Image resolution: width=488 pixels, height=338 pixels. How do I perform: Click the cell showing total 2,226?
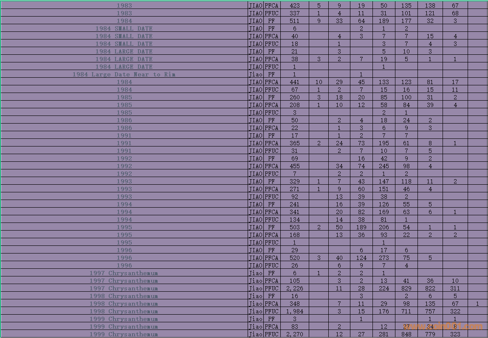click(294, 288)
